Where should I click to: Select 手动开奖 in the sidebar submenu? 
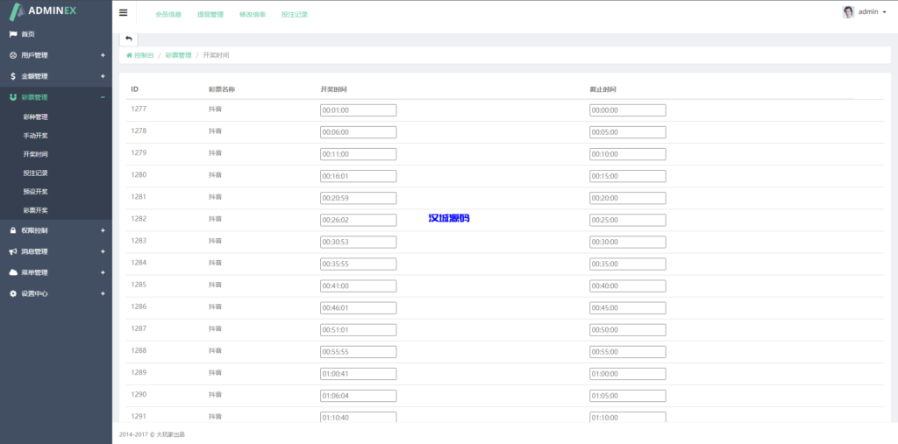(x=36, y=136)
